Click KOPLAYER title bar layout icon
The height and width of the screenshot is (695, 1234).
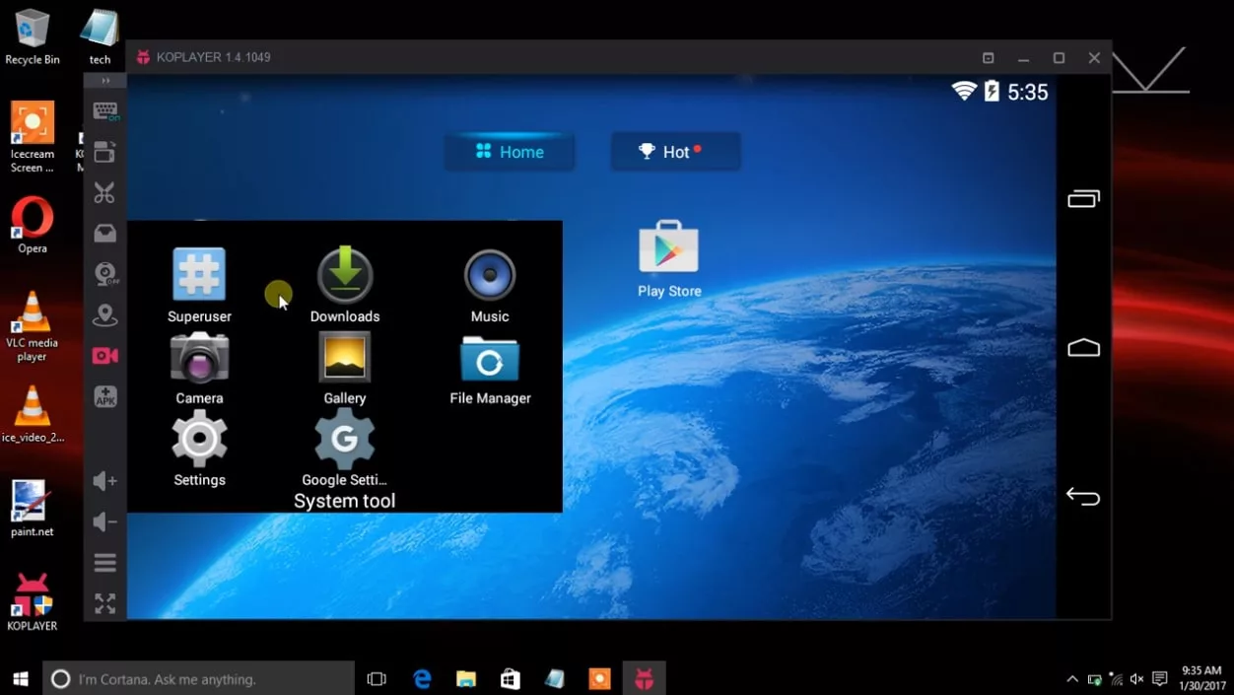[x=989, y=58]
